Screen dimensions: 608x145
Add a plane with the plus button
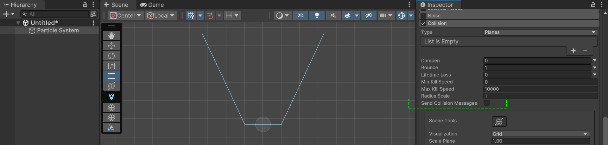[573, 51]
